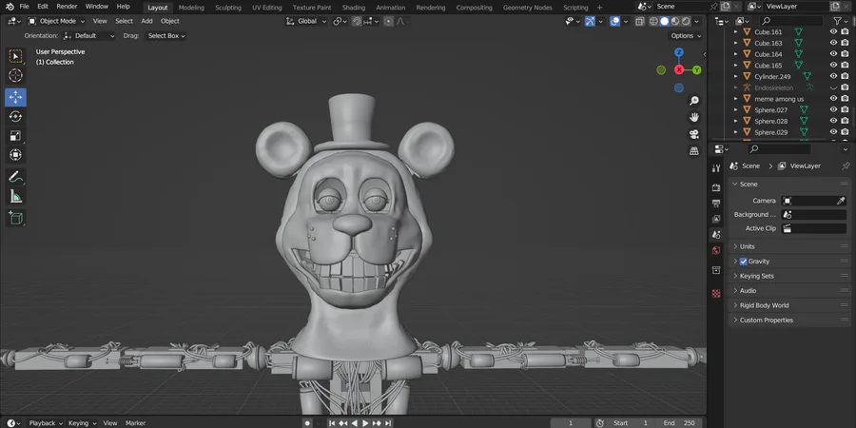Toggle X-ray display in viewport header
Screen dimensions: 856x428
[x=639, y=21]
